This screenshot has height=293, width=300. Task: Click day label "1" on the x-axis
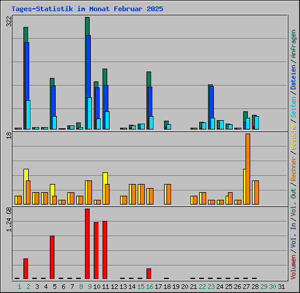19,287
